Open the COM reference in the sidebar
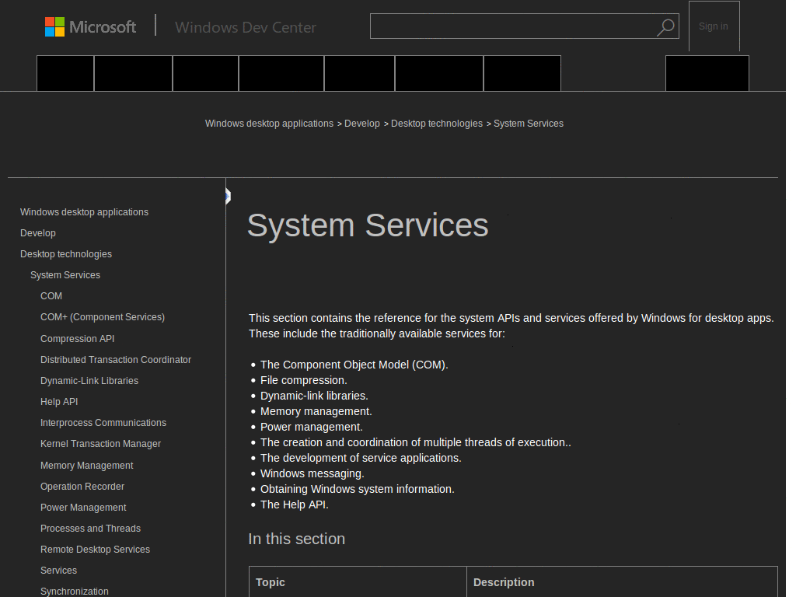Image resolution: width=796 pixels, height=597 pixels. coord(51,295)
